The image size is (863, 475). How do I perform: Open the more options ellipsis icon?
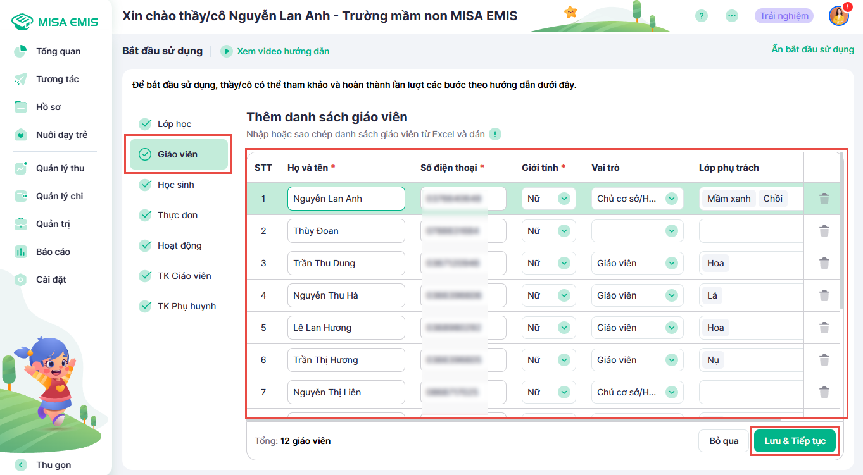[x=732, y=16]
